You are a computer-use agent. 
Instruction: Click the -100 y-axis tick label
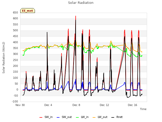pos(15,101)
